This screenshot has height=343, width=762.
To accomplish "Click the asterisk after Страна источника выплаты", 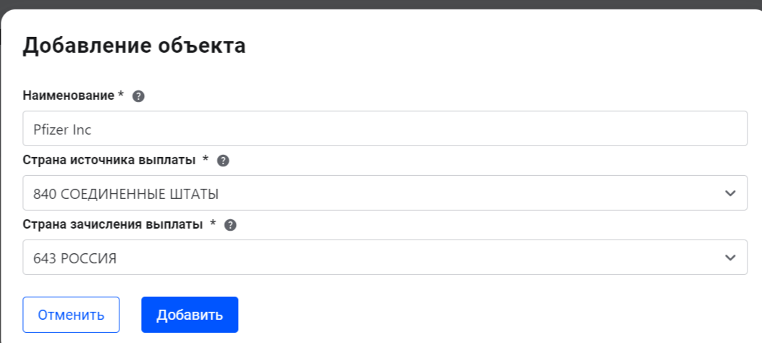I will click(x=206, y=160).
